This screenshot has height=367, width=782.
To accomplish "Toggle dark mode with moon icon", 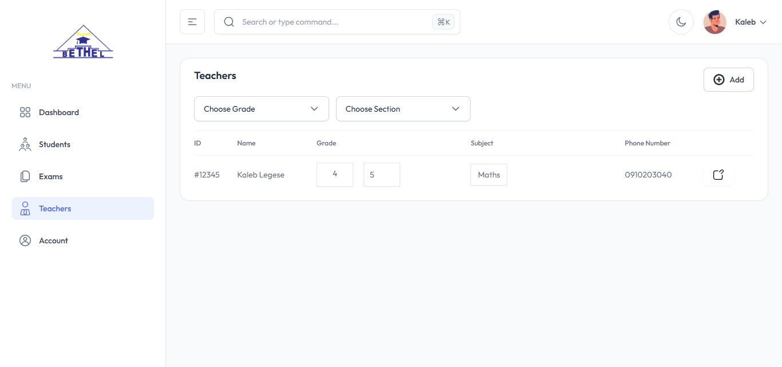I will [x=681, y=22].
